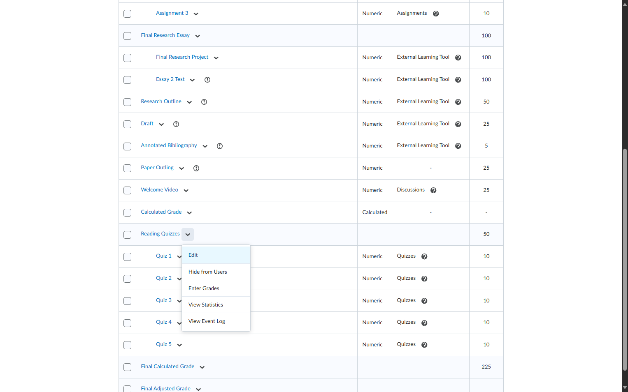Open Calculated Grade actions dropdown
The width and height of the screenshot is (628, 392).
189,213
